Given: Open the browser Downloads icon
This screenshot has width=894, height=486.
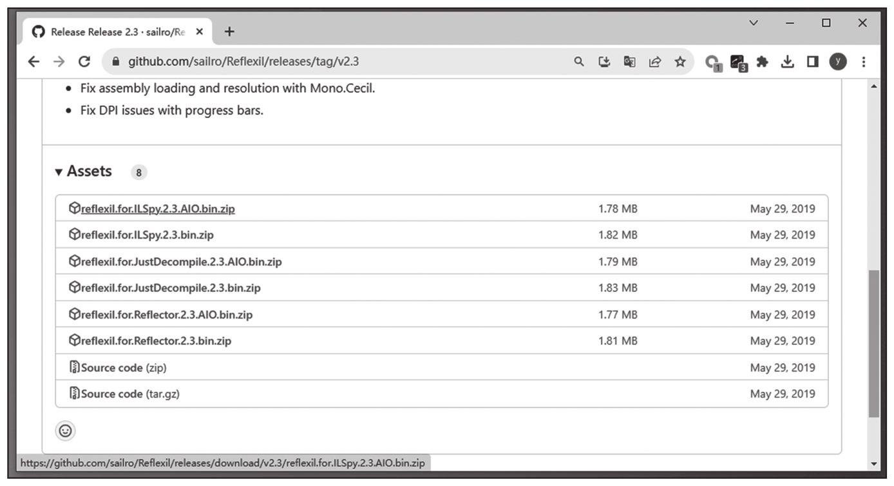Looking at the screenshot, I should coord(787,62).
